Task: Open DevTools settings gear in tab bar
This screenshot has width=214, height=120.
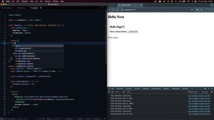Action: point(205,89)
